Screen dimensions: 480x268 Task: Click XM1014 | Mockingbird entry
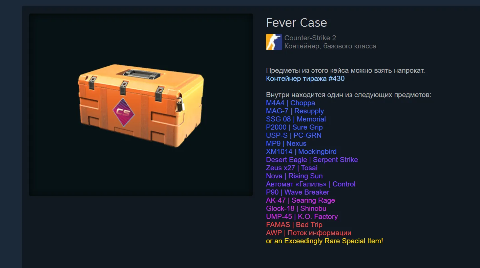tap(301, 152)
